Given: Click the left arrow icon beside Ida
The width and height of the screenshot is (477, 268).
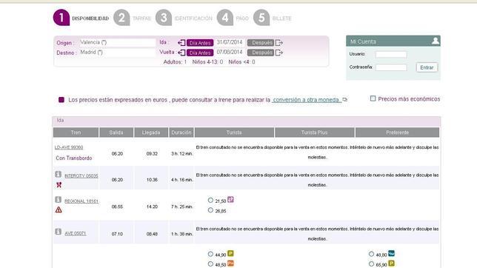Looking at the screenshot, I should [x=181, y=43].
